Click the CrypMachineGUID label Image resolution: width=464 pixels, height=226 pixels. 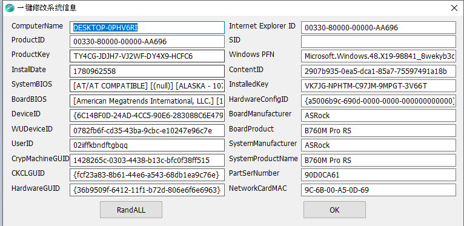point(40,159)
